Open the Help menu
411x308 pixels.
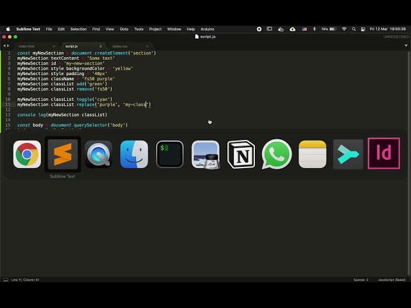(x=191, y=29)
